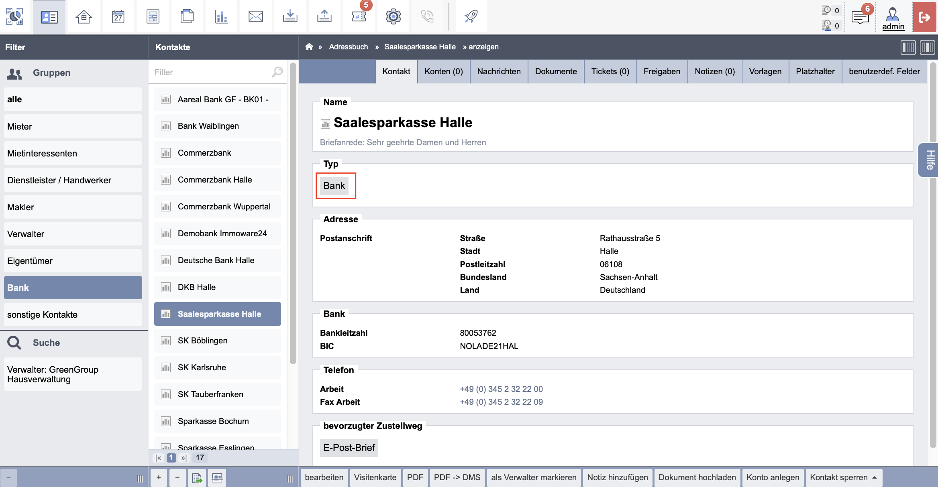Click the phone call icon

(427, 16)
